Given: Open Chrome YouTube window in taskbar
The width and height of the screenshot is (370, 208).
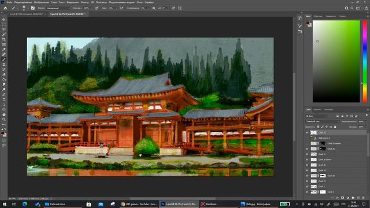Looking at the screenshot, I should (x=139, y=204).
